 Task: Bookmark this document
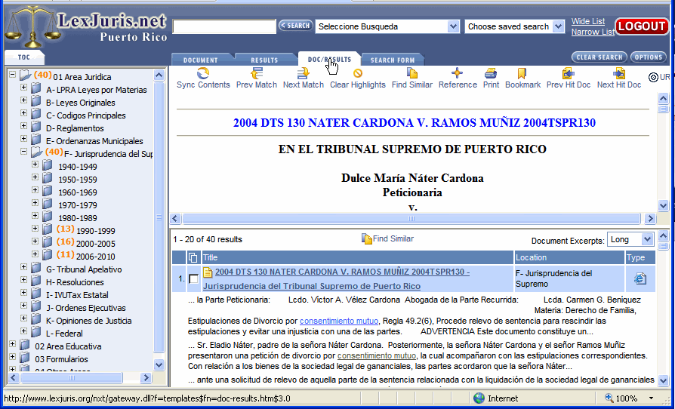pos(522,78)
